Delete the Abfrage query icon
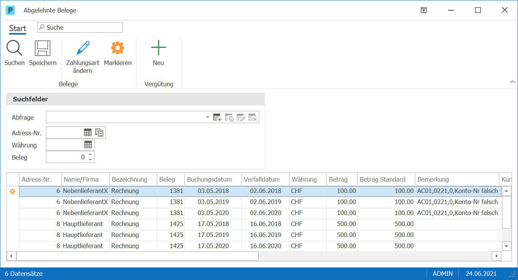Screen dimensions: 518x280 (253, 117)
